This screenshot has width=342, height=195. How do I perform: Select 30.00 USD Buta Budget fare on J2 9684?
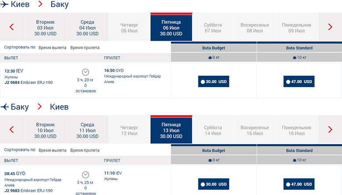214,81
